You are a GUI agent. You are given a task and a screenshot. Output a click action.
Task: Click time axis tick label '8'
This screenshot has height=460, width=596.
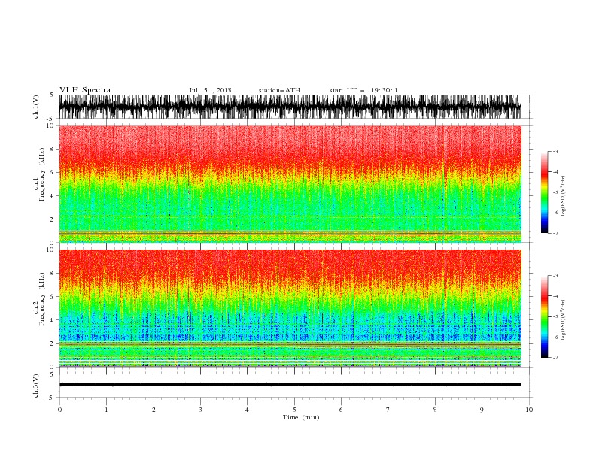coord(435,410)
